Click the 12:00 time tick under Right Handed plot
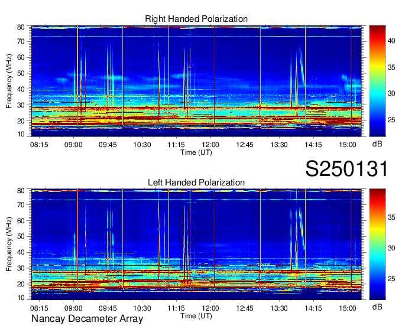 210,145
